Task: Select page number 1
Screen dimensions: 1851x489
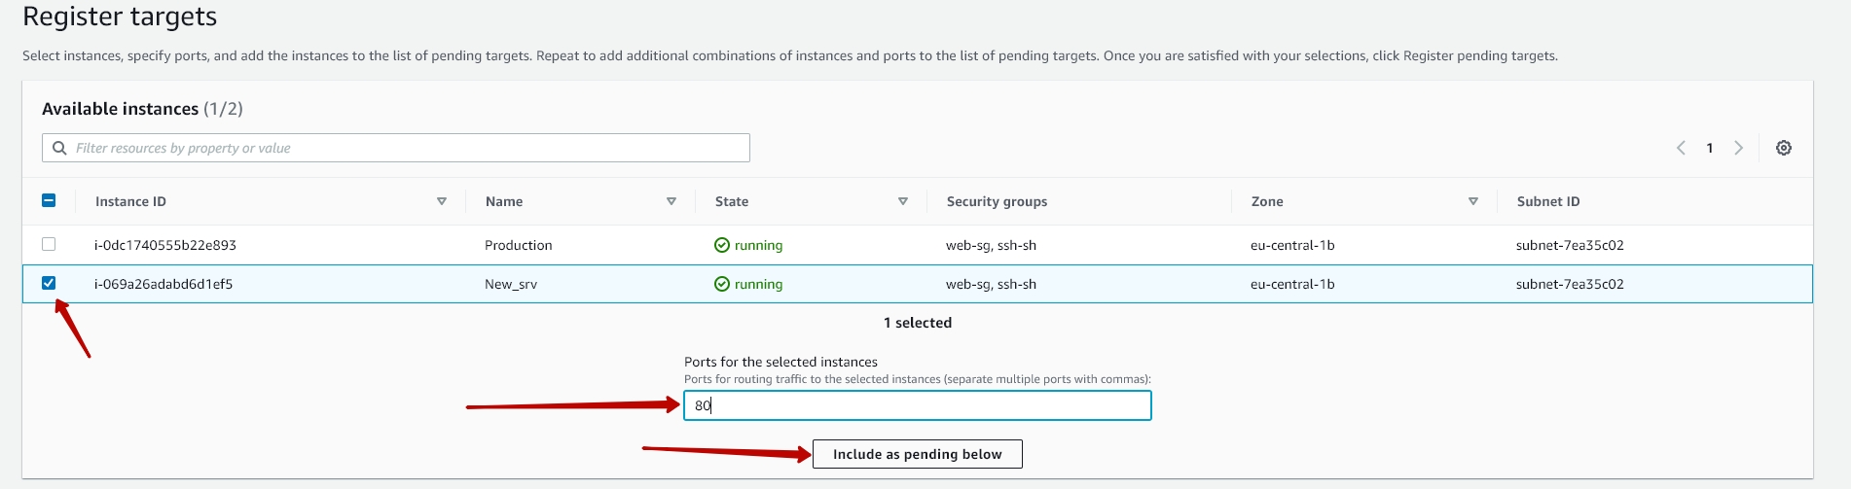Action: point(1709,148)
